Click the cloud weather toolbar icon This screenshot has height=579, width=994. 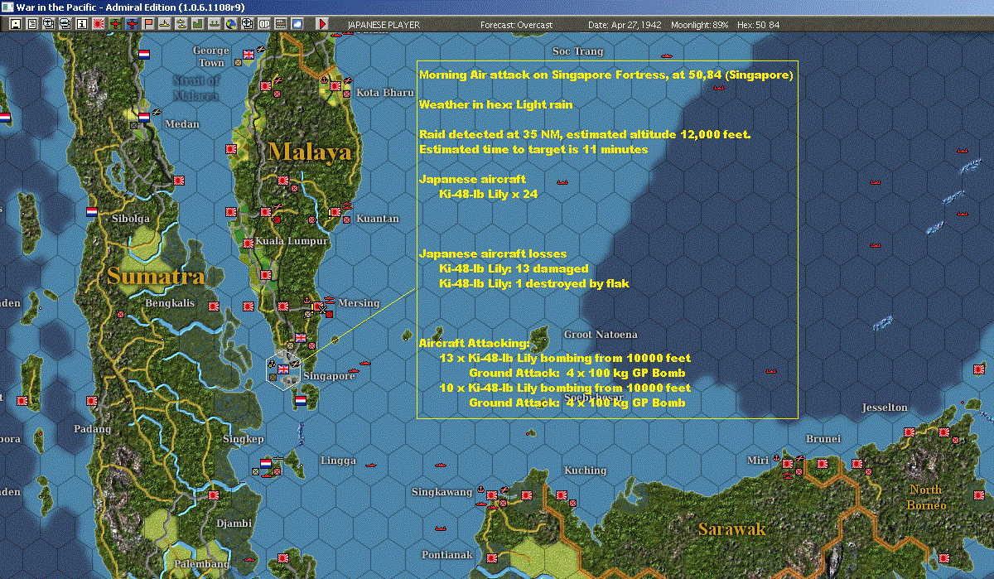tap(297, 24)
